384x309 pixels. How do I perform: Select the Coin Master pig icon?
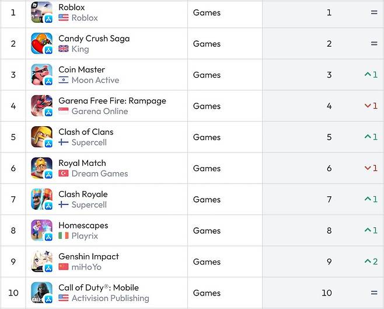coord(41,75)
